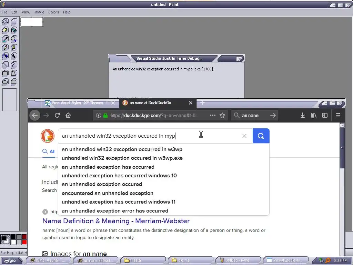
Task: Select the Rectangle shape tool
Action: tap(5, 73)
